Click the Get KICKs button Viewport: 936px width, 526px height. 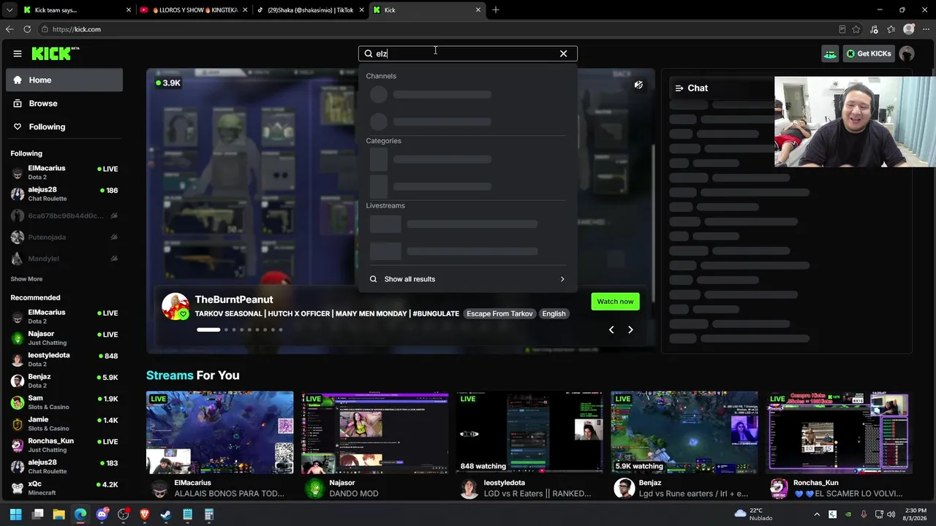click(x=869, y=53)
